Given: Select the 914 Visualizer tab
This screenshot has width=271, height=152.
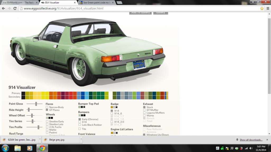Looking at the screenshot, I should (x=58, y=3).
